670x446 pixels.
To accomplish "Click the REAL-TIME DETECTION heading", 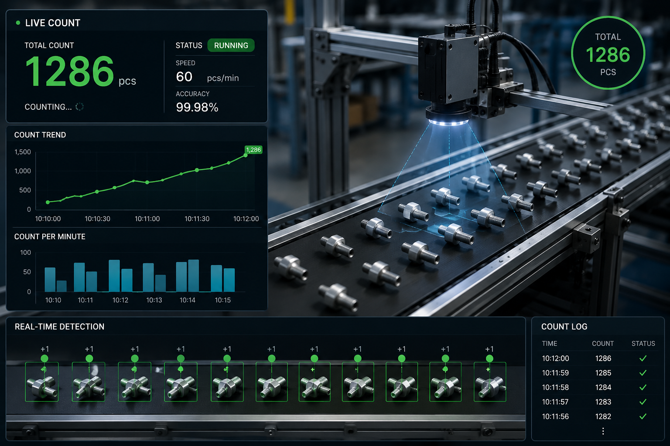I will 59,327.
